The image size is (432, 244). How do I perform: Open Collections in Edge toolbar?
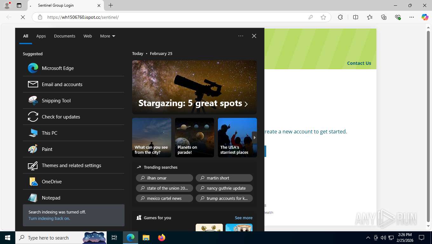[384, 17]
